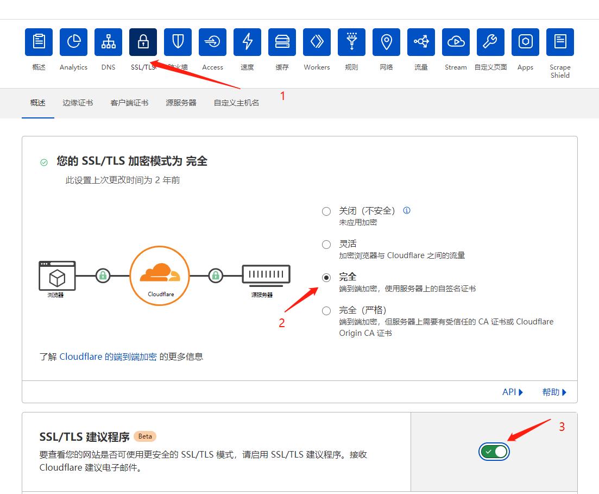The width and height of the screenshot is (599, 494).
Task: Expand the API section
Action: pos(512,392)
